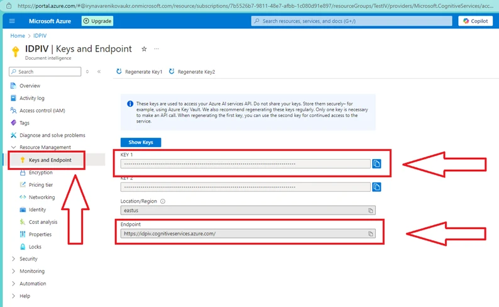Open Cost analysis
The width and height of the screenshot is (499, 307).
pos(43,222)
